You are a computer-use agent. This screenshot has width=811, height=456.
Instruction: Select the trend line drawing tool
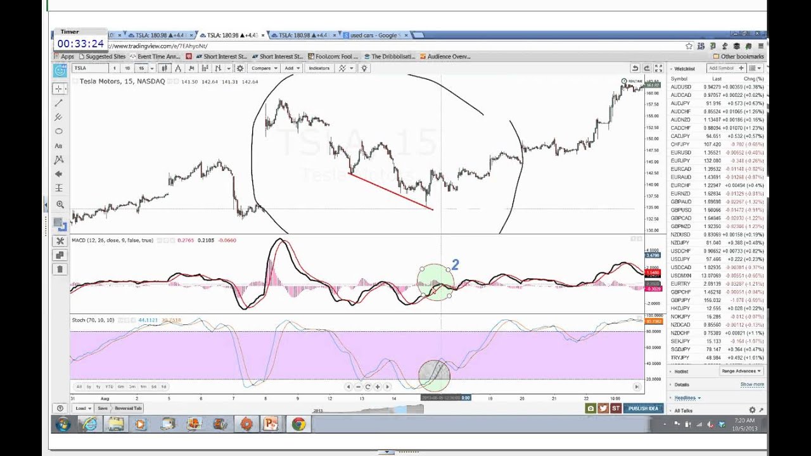pos(59,103)
